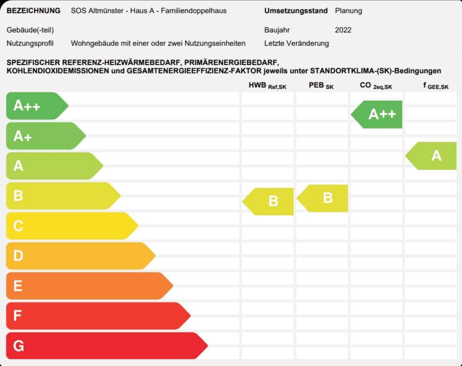This screenshot has height=366, width=462.
Task: Click the building name SOS Altmünster text
Action: 148,10
